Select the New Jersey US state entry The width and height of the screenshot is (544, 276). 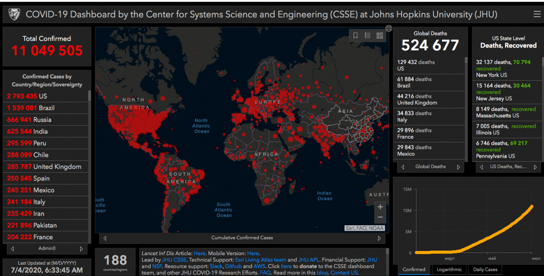[x=506, y=92]
